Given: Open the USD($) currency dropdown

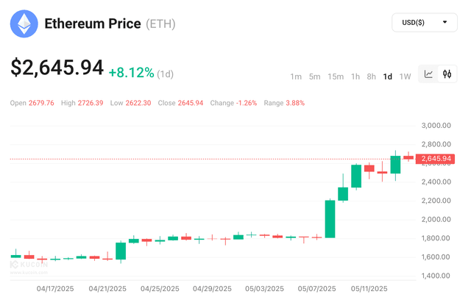Looking at the screenshot, I should tap(425, 23).
